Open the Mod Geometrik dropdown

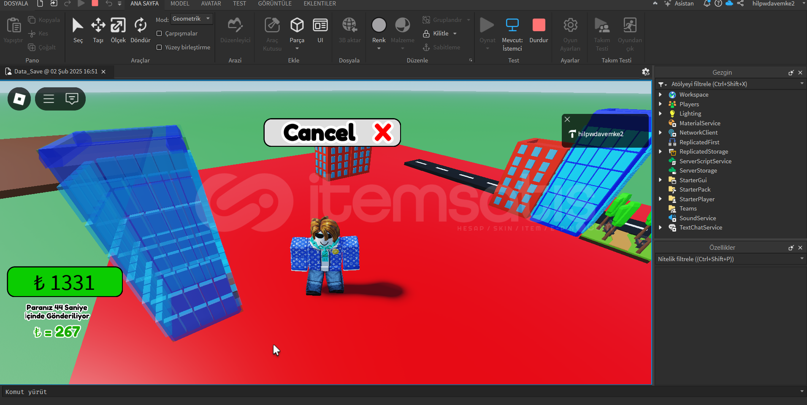click(x=192, y=19)
